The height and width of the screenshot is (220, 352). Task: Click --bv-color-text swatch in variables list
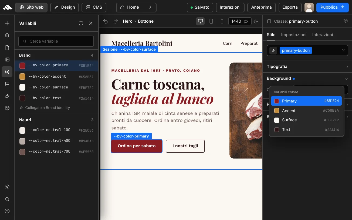point(22,98)
